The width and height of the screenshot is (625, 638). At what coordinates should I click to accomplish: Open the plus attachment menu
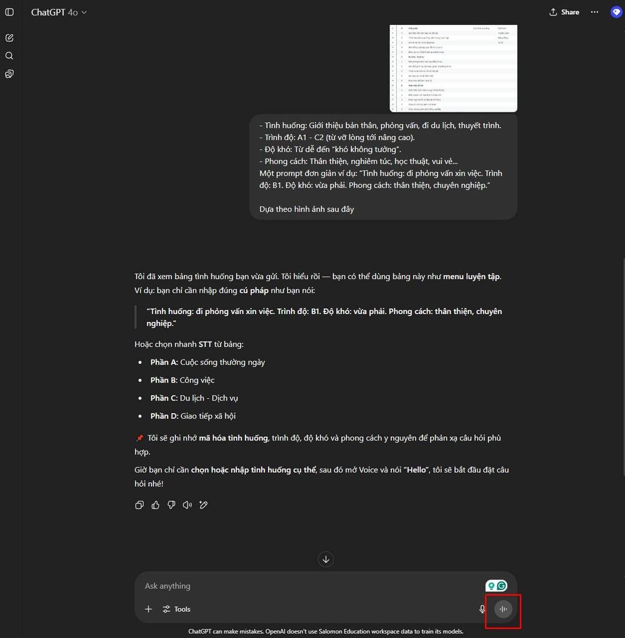(x=148, y=609)
